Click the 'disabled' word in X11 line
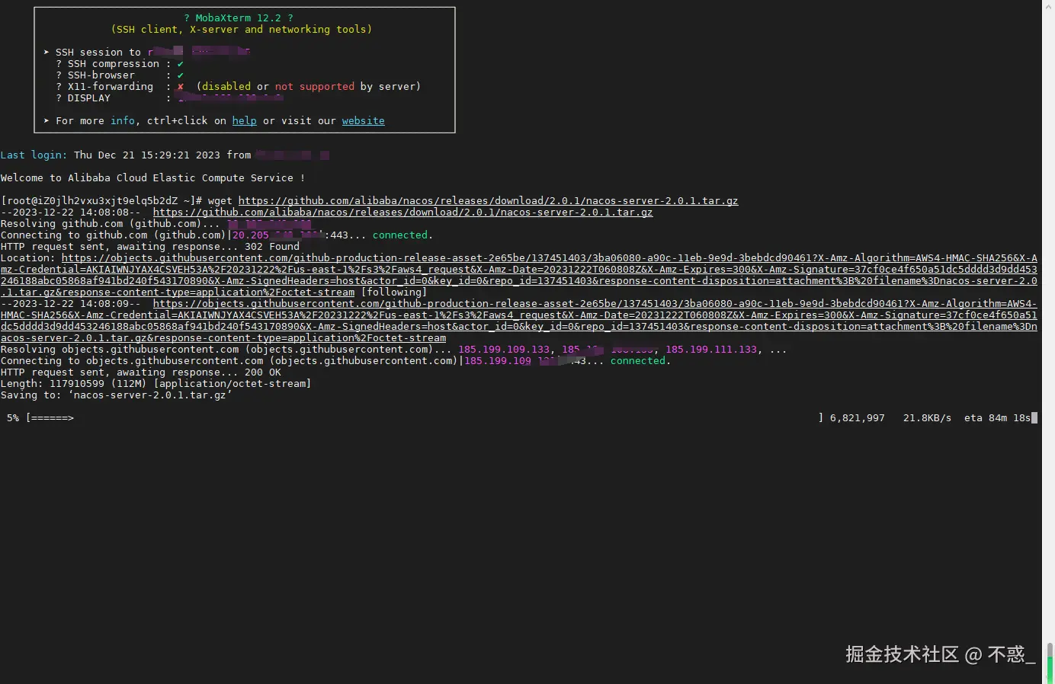Screen dimensions: 1055x684 point(226,86)
